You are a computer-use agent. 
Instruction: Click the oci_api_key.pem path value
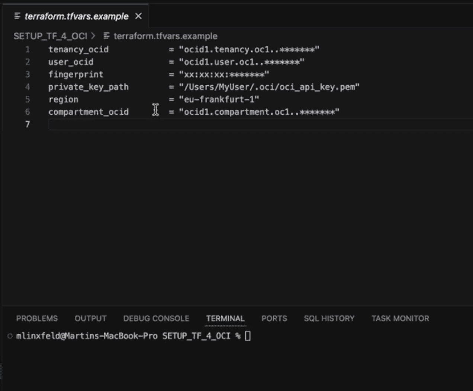[x=269, y=87]
